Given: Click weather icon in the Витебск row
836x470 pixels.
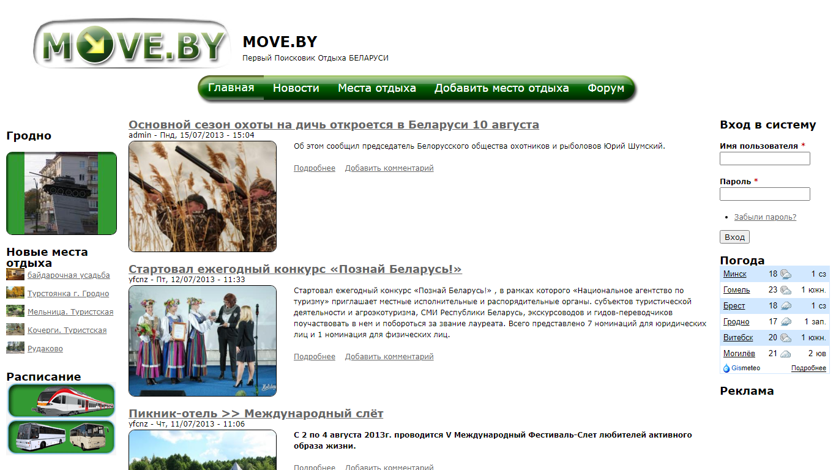Looking at the screenshot, I should coord(786,338).
